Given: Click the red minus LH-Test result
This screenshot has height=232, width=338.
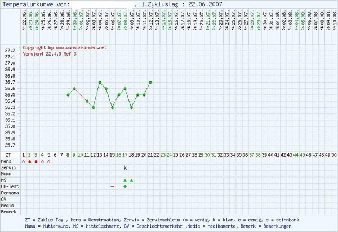Looking at the screenshot, I should coord(113,186).
